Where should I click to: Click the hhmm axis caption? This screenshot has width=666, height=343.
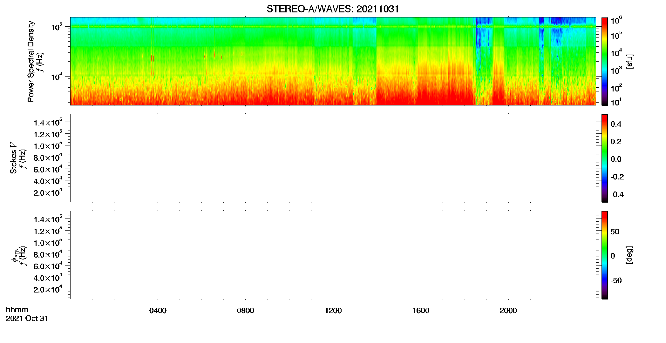click(x=17, y=310)
